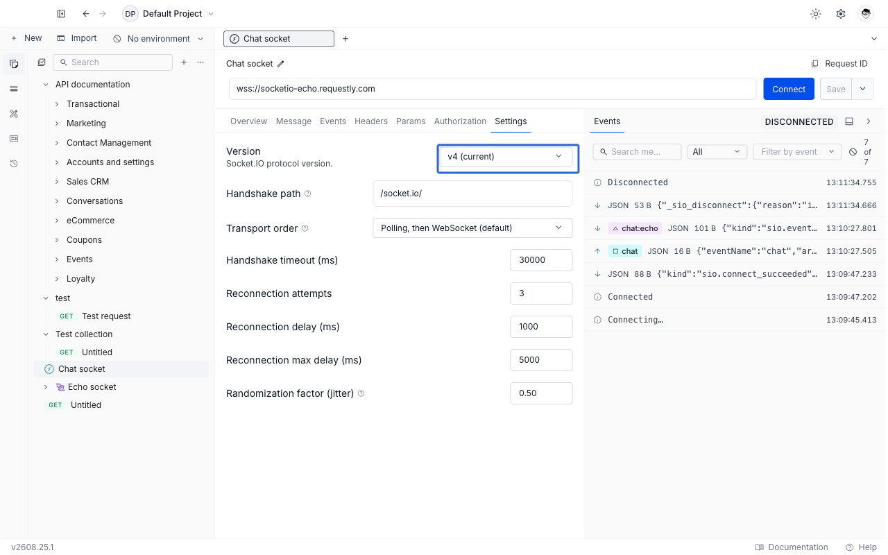This screenshot has width=888, height=555.
Task: Expand the Transactional folder
Action: pos(57,104)
